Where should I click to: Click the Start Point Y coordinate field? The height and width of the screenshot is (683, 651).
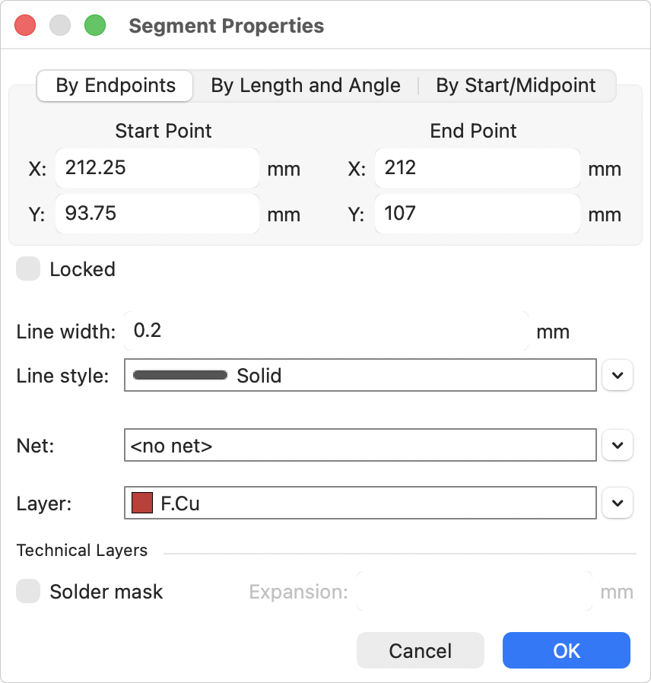[157, 214]
